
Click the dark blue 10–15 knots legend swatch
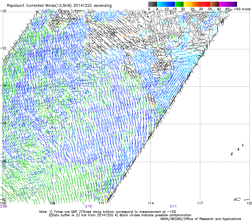point(170,4)
